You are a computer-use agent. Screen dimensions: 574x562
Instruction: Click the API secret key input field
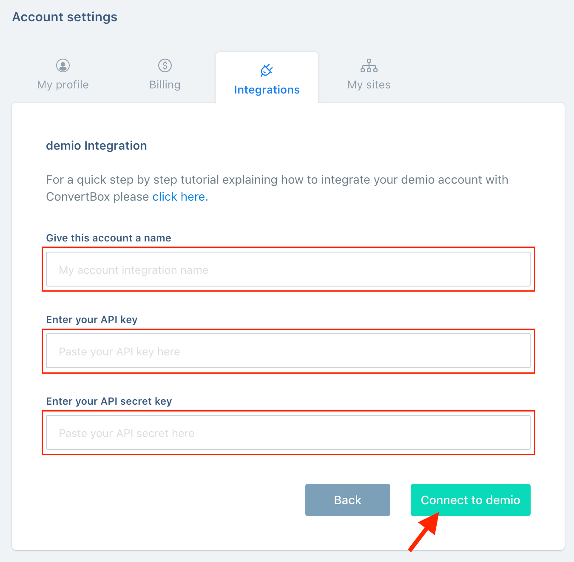[x=288, y=432]
